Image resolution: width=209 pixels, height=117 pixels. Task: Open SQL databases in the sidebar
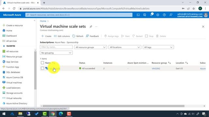point(11,72)
